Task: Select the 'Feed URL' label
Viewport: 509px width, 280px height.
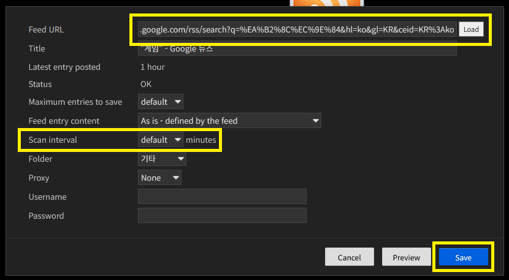Action: tap(46, 29)
